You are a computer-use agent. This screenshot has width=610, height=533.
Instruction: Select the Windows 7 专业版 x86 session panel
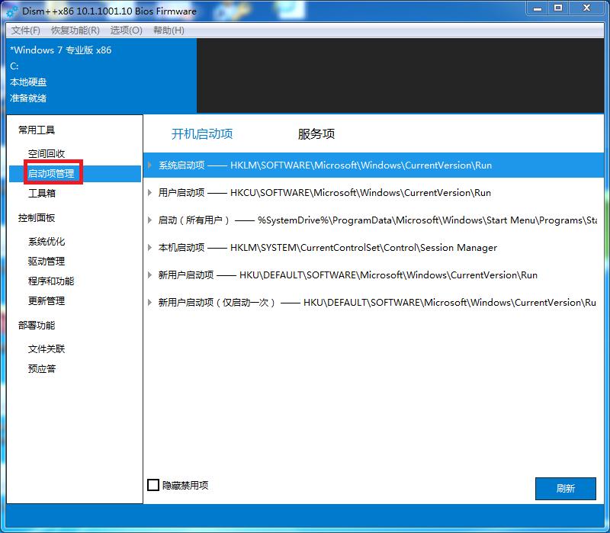(99, 75)
